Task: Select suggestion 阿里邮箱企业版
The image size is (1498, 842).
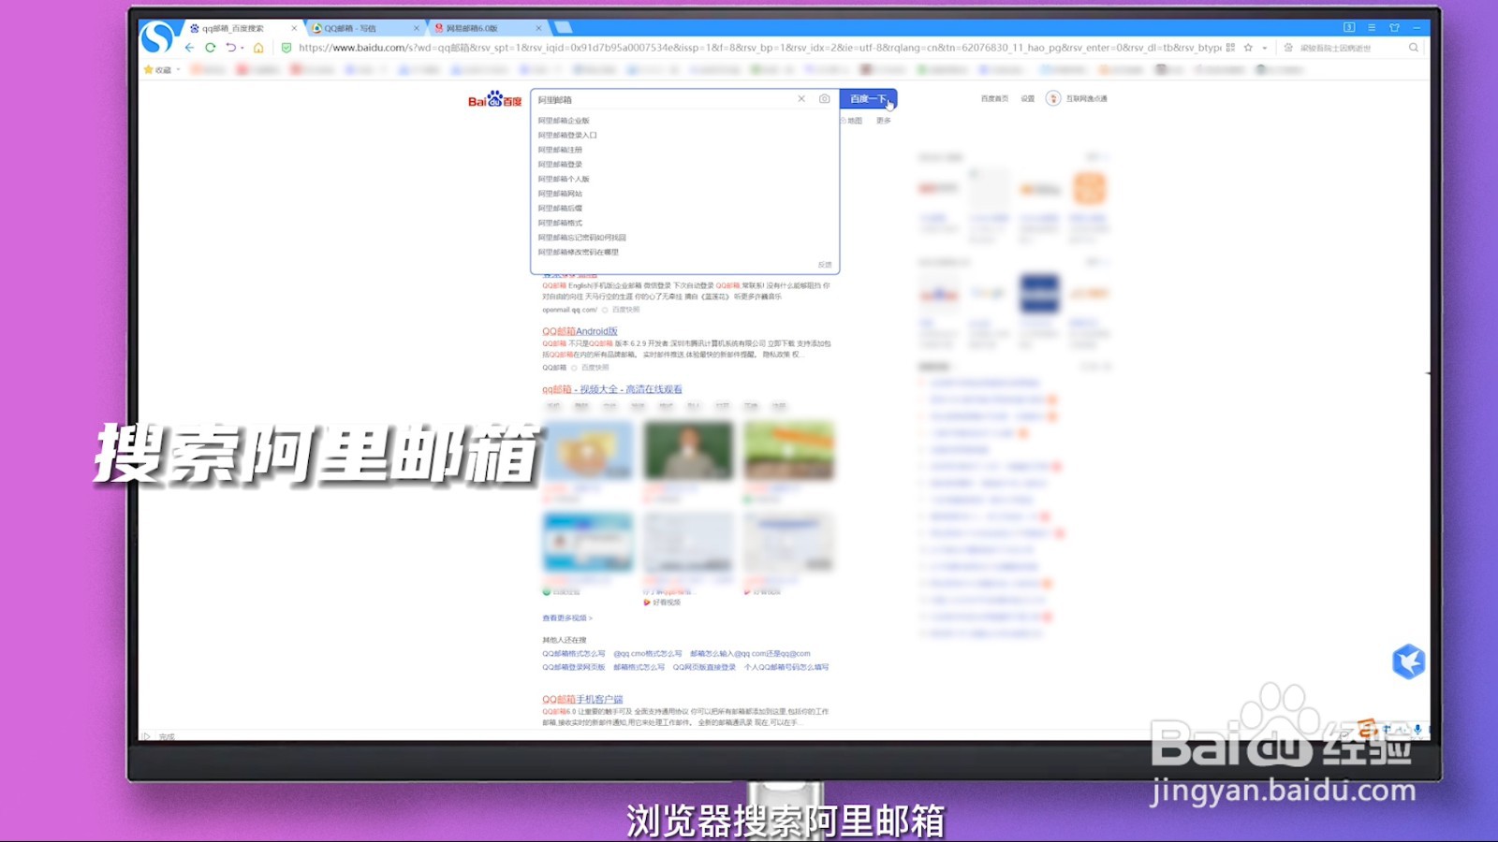Action: [564, 121]
